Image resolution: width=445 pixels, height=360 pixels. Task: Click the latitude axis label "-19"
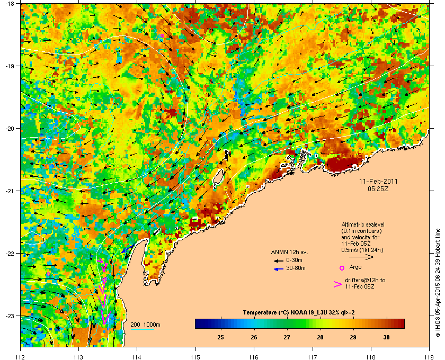10,66
